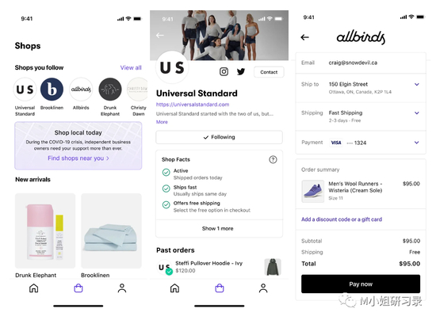Tap the Shop Facts help question icon
The image size is (436, 320).
click(273, 159)
